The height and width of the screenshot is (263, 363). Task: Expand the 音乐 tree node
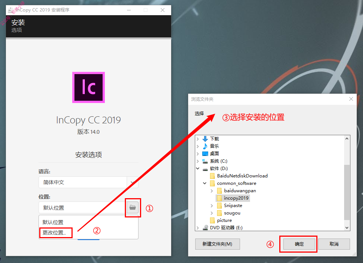(x=198, y=146)
